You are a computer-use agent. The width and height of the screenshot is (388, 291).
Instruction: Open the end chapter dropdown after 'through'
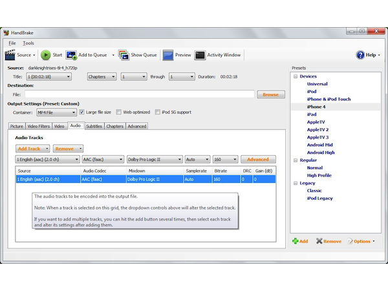[x=182, y=77]
